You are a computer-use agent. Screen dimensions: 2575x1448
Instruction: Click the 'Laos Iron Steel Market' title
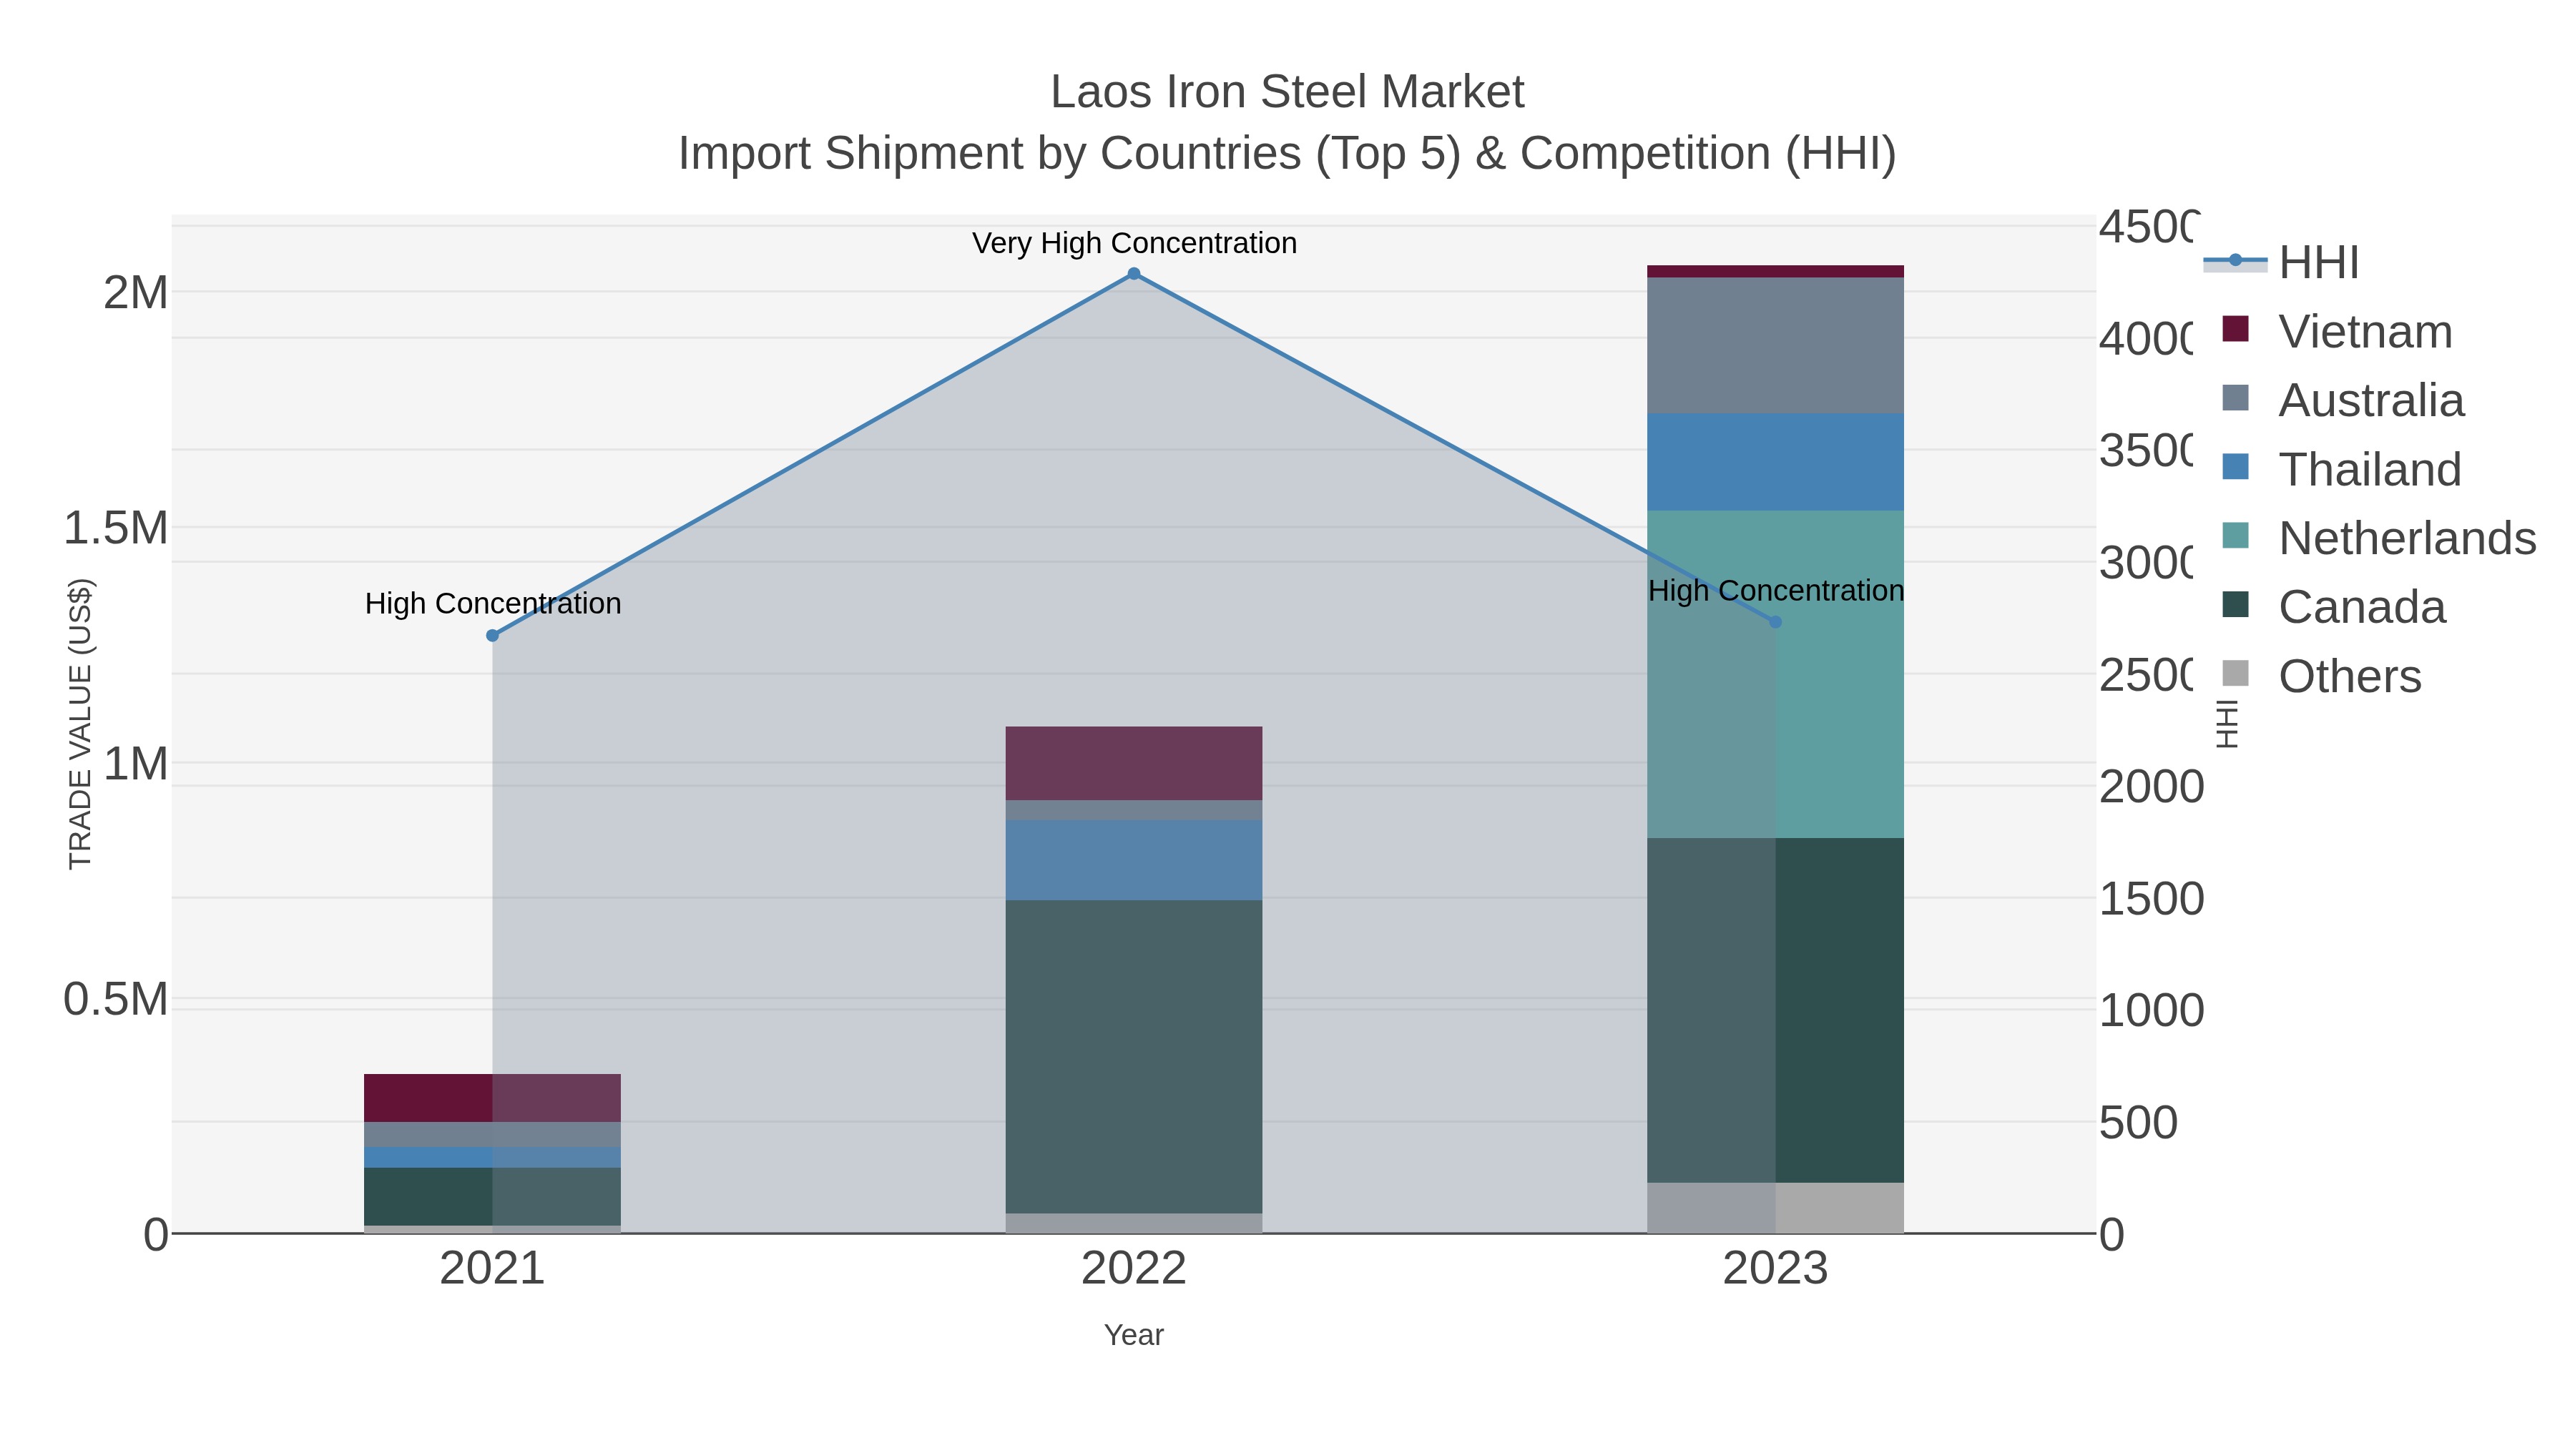(x=1287, y=92)
